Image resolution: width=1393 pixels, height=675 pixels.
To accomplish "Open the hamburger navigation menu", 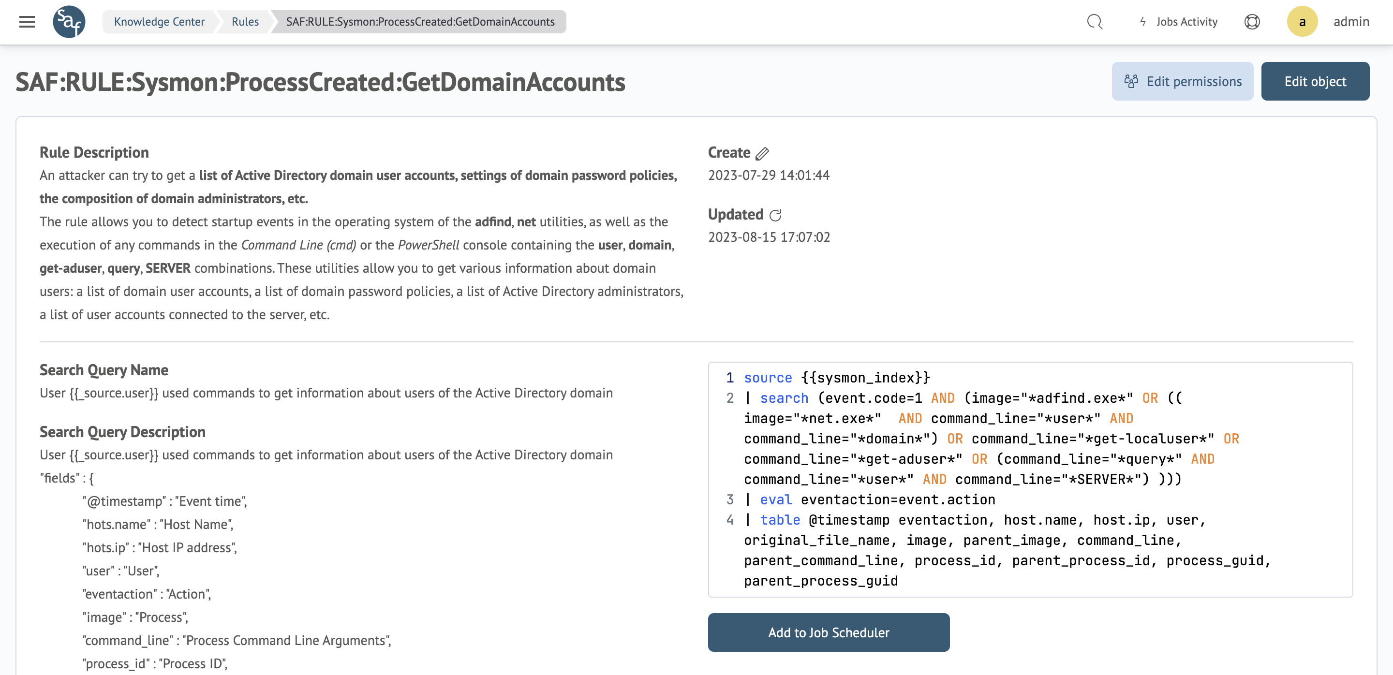I will pyautogui.click(x=27, y=22).
